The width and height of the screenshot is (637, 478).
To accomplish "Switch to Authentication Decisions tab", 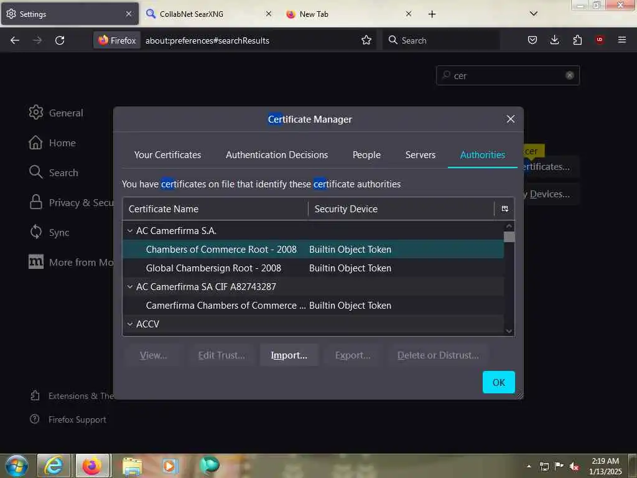I will [x=277, y=155].
